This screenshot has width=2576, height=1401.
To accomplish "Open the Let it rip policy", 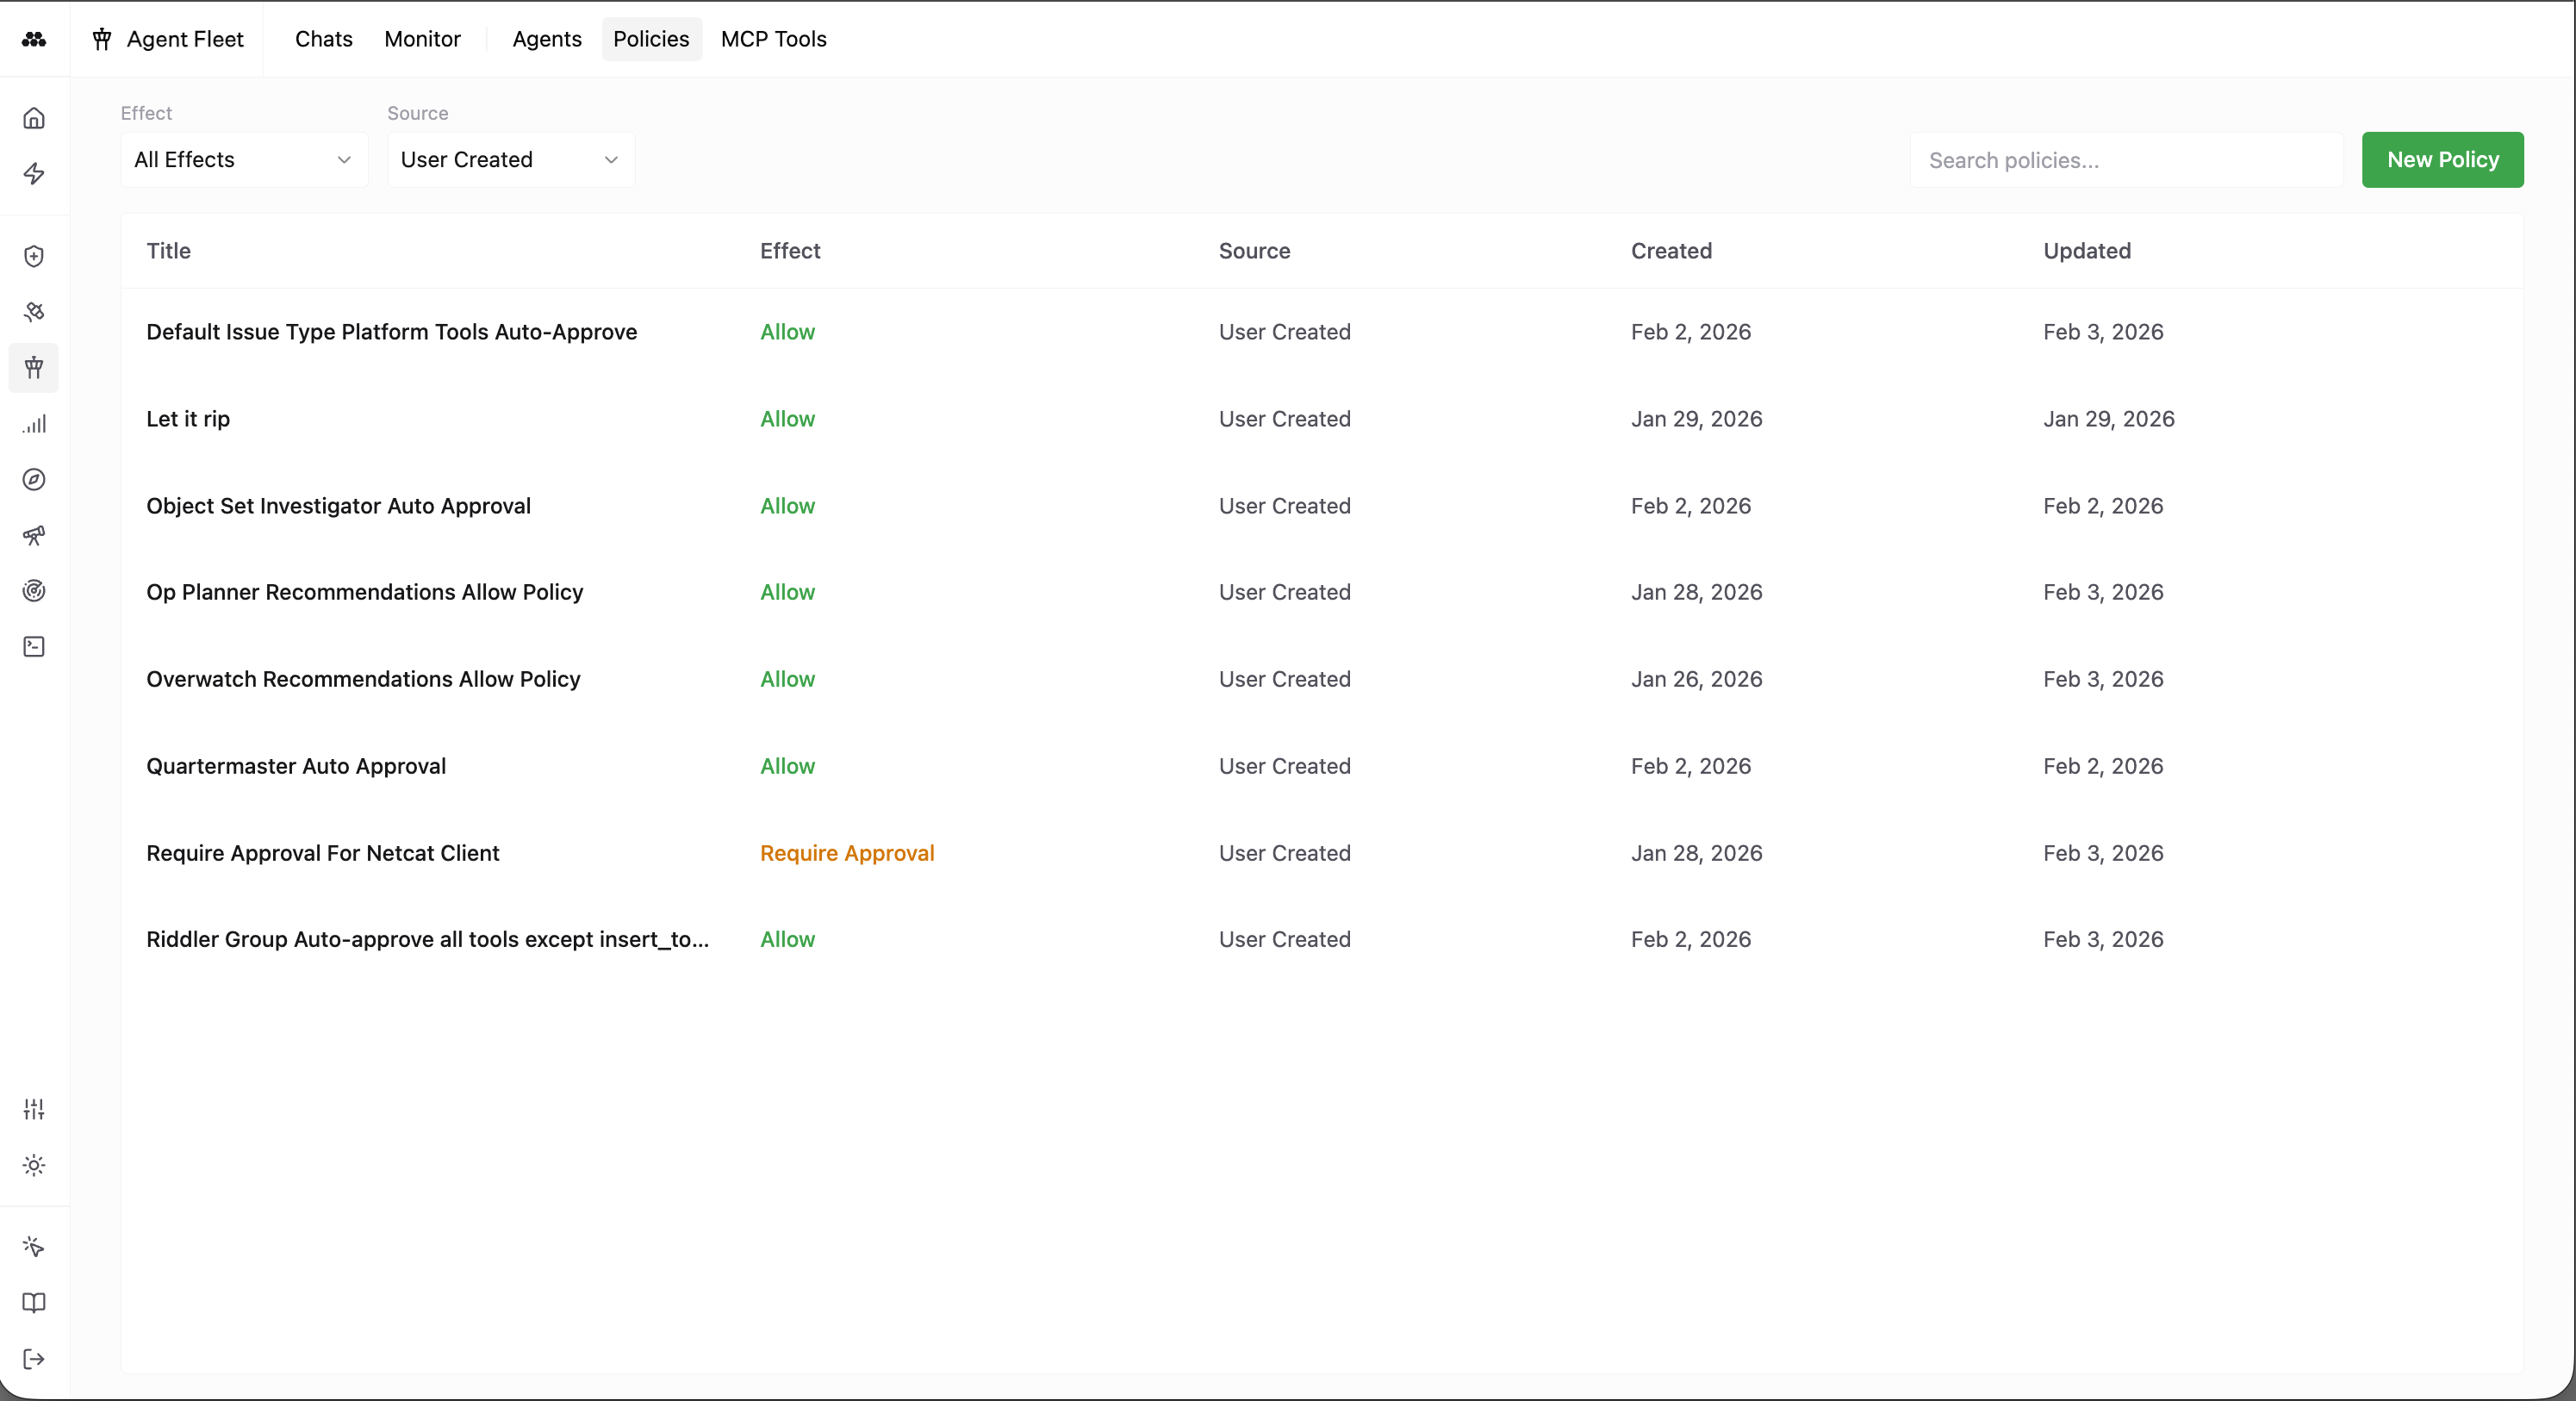I will click(188, 419).
